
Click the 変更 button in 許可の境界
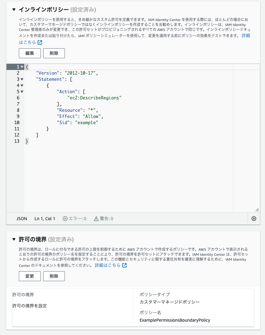pyautogui.click(x=29, y=276)
